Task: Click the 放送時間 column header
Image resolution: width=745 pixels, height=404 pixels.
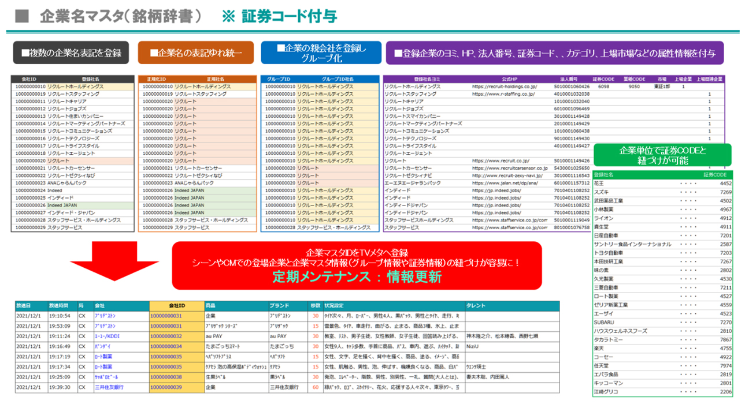Action: pos(59,305)
